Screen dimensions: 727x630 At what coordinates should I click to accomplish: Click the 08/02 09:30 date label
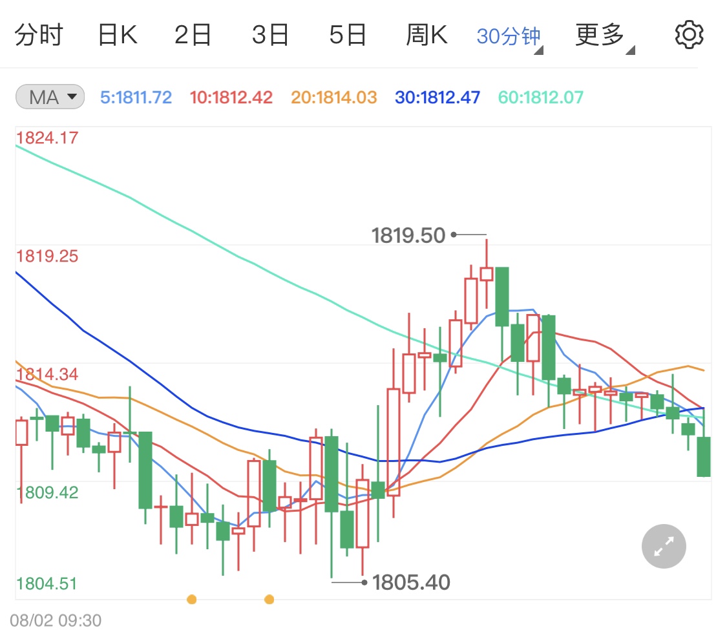[56, 620]
